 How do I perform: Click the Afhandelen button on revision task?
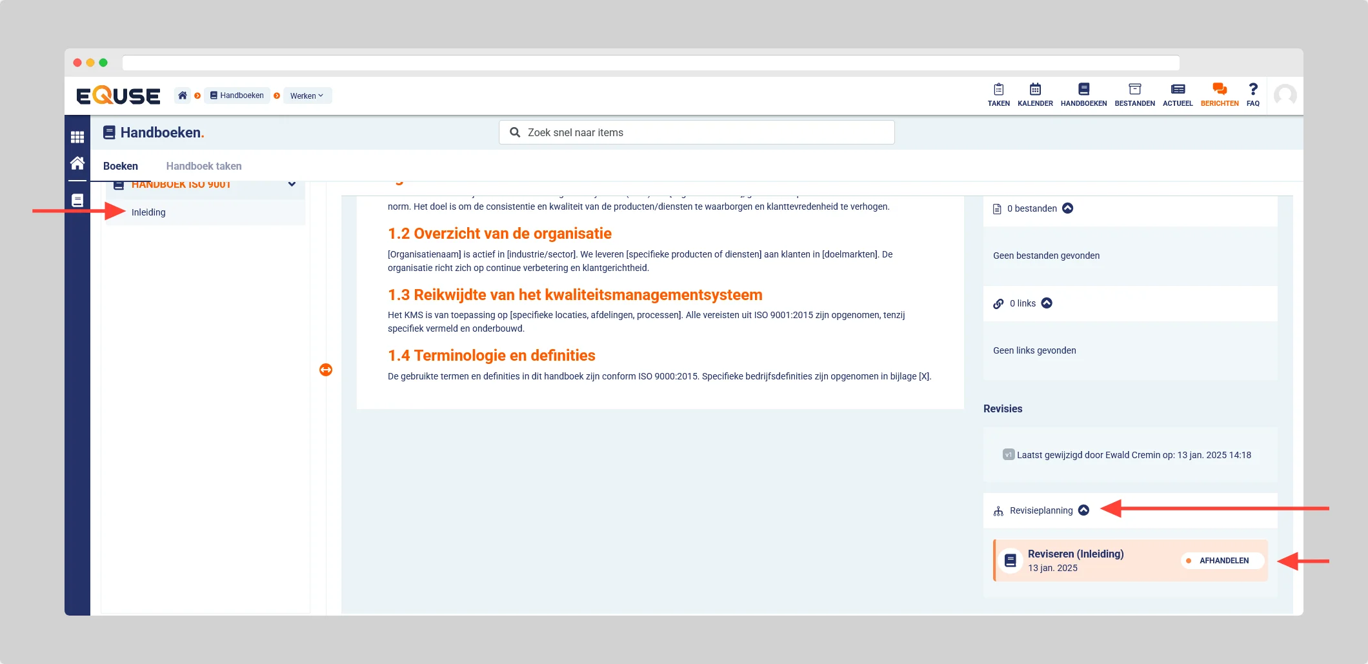(x=1222, y=561)
